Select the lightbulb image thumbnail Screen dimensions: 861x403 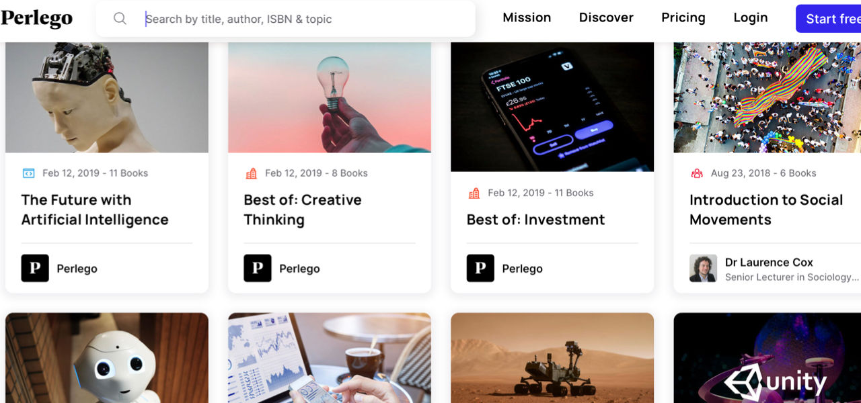click(x=330, y=97)
